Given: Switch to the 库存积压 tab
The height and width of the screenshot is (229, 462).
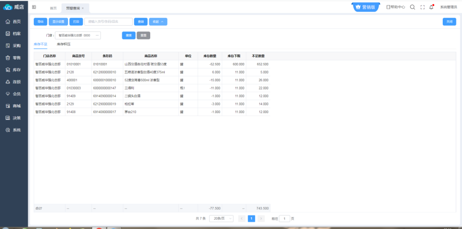Looking at the screenshot, I should [x=64, y=45].
